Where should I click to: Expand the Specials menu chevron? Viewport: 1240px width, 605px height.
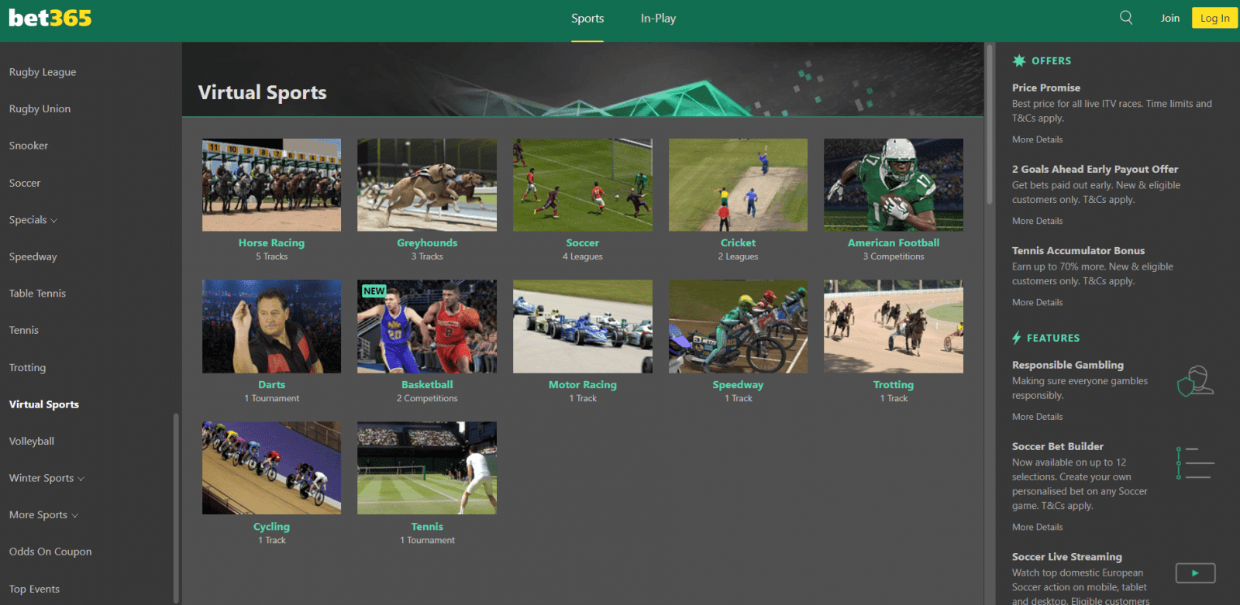pyautogui.click(x=54, y=221)
